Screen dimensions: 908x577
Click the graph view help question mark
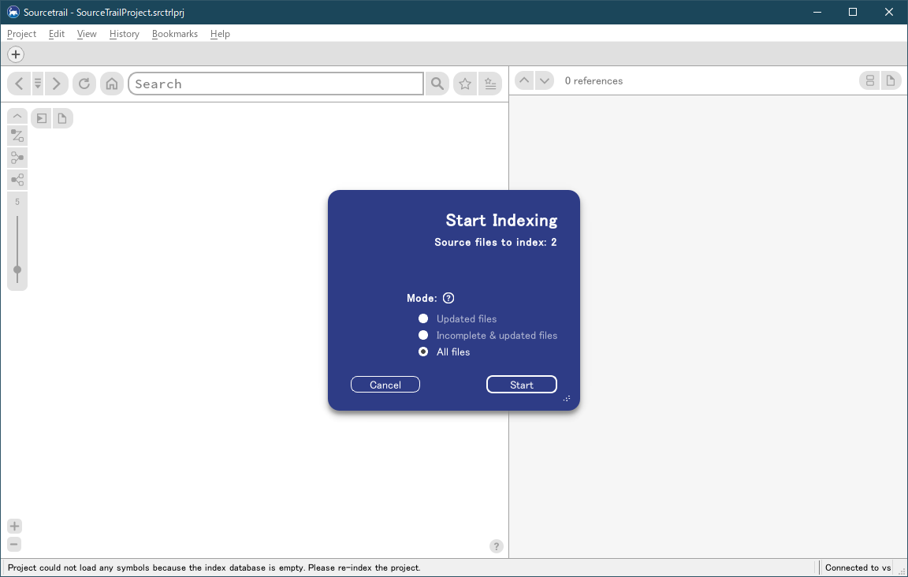(497, 546)
